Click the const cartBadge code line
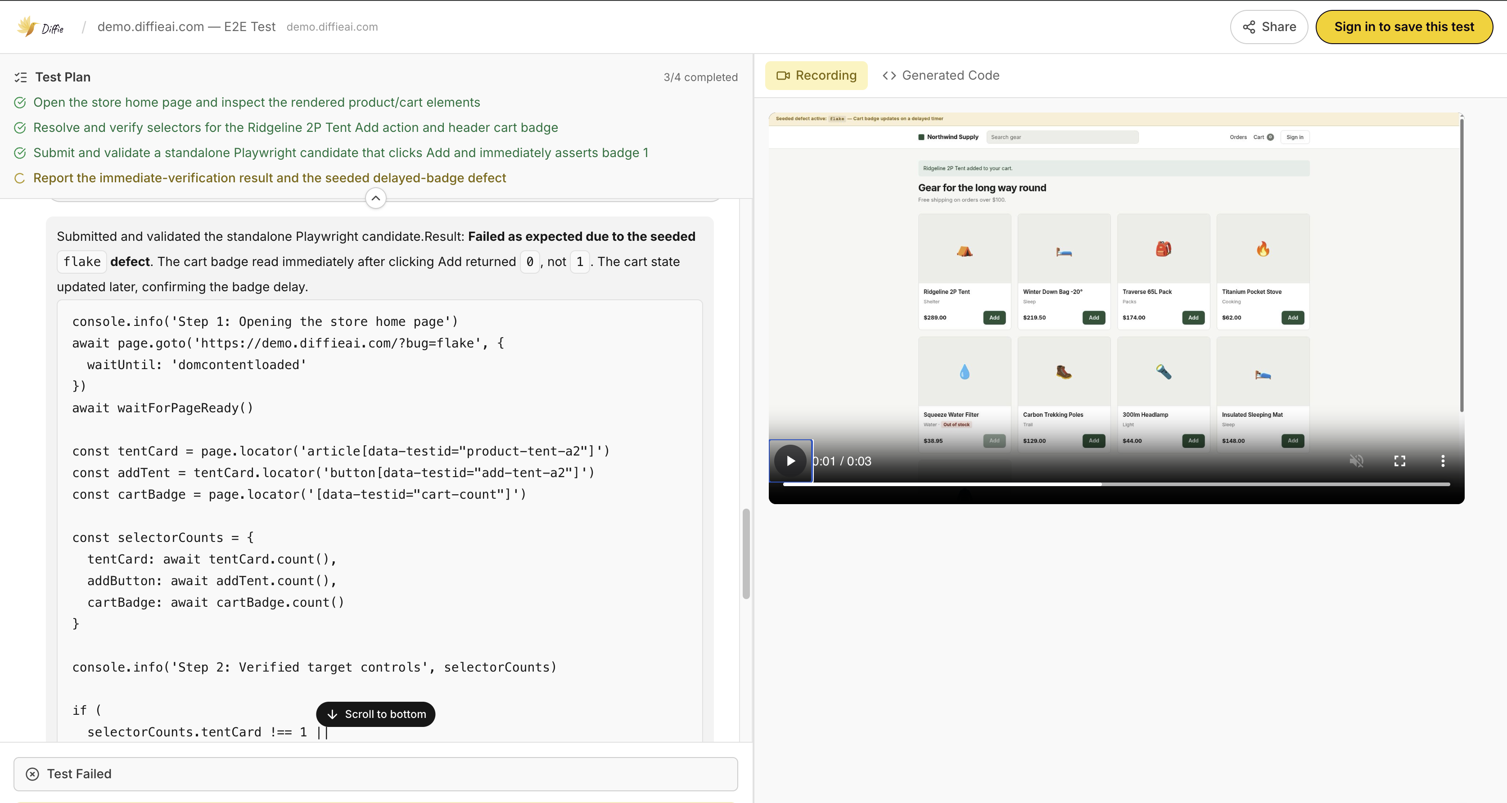 click(299, 495)
